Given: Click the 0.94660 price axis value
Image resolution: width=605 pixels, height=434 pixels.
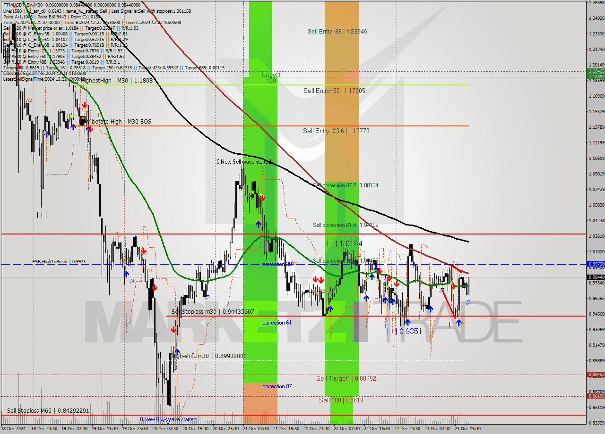Looking at the screenshot, I should coord(596,314).
